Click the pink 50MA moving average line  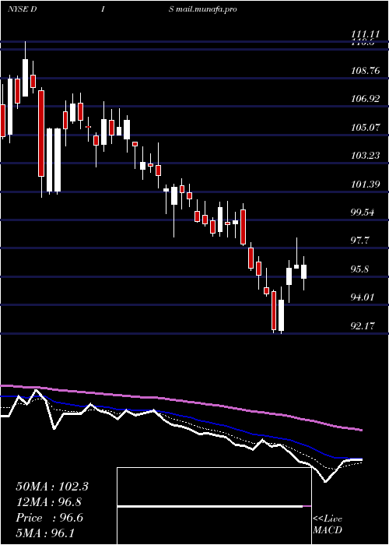pyautogui.click(x=180, y=400)
